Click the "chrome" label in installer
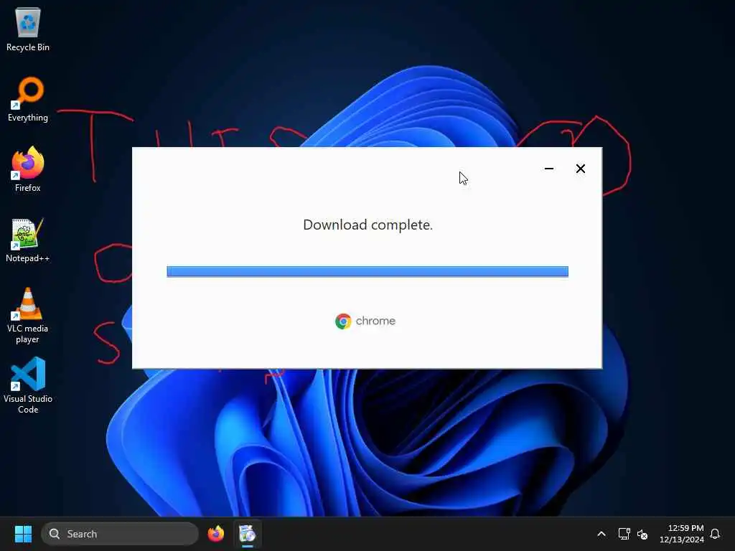 (375, 321)
